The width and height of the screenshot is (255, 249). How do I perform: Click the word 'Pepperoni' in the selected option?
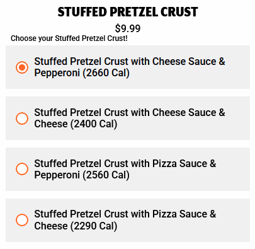tap(57, 73)
